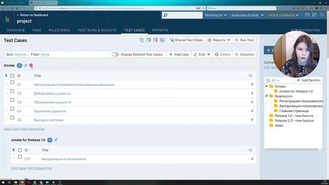Click the Run Test button

click(x=244, y=40)
